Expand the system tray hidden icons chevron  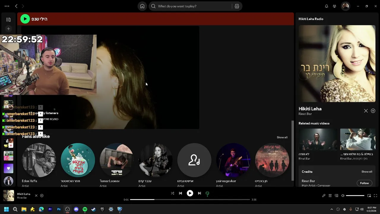(332, 209)
